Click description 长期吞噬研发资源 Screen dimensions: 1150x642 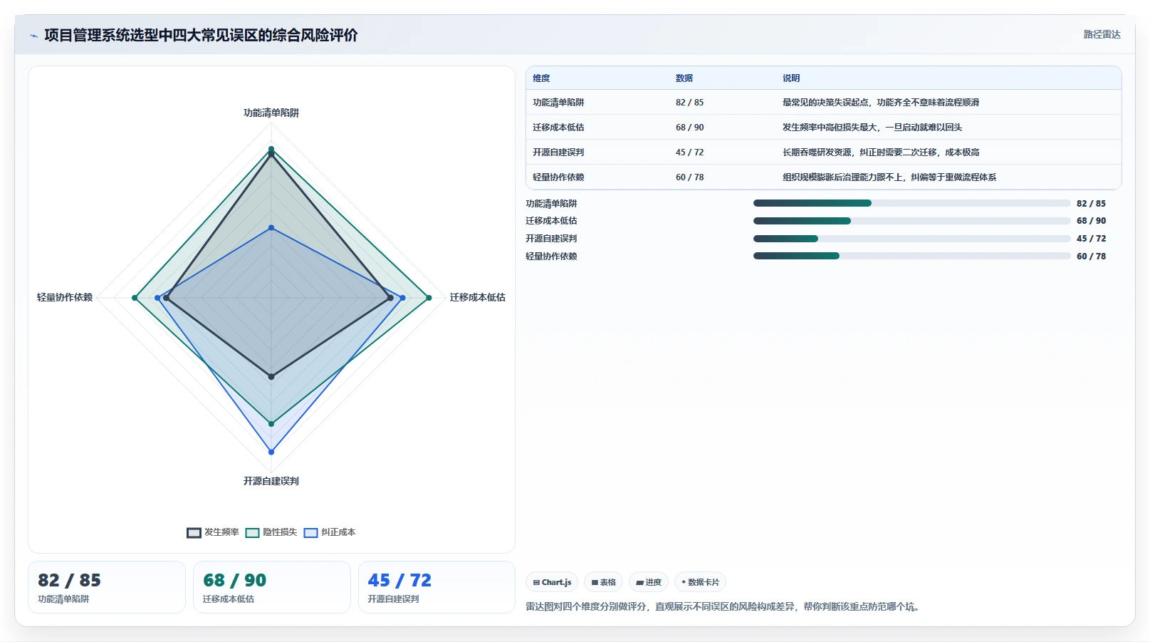pos(881,152)
